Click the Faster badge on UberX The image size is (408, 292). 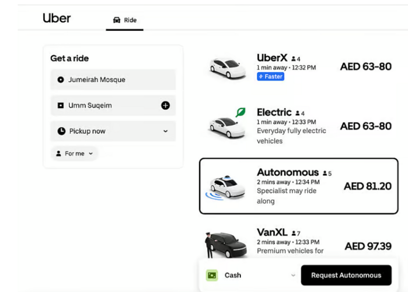tap(271, 77)
